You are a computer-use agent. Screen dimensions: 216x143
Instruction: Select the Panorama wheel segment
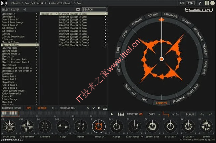click(x=170, y=15)
